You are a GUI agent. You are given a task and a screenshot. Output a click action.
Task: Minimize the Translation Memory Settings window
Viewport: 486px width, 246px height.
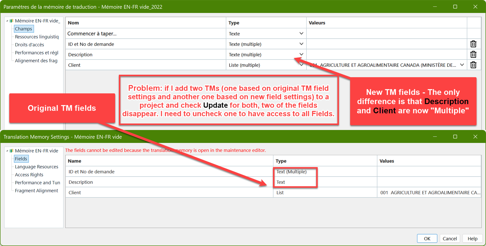435,137
